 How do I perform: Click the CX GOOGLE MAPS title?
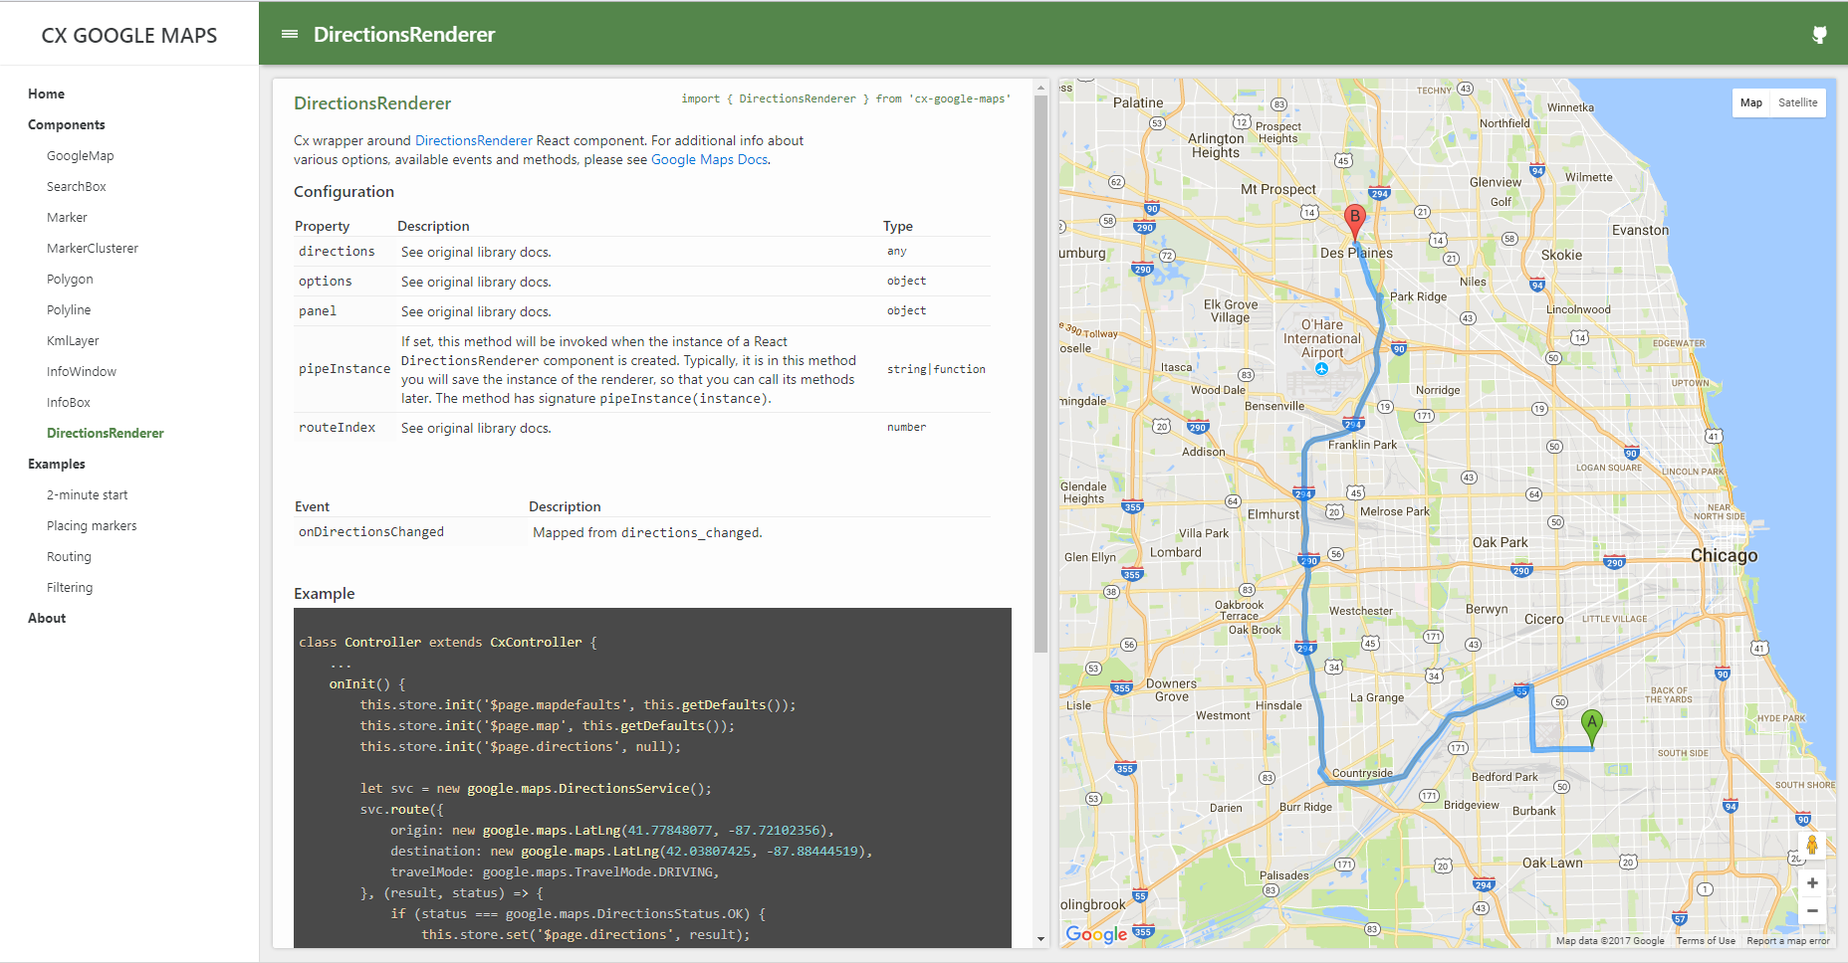pyautogui.click(x=129, y=35)
